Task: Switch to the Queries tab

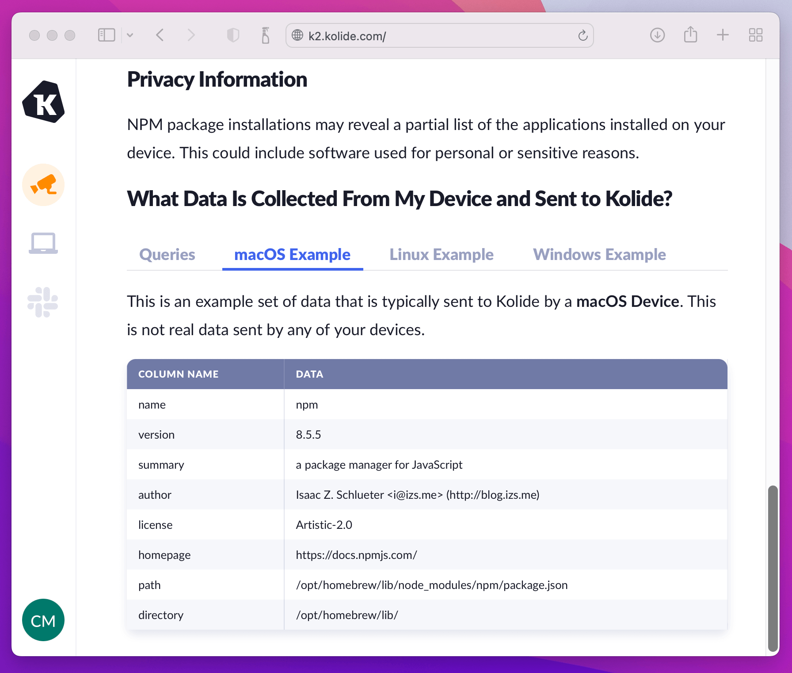Action: coord(167,255)
